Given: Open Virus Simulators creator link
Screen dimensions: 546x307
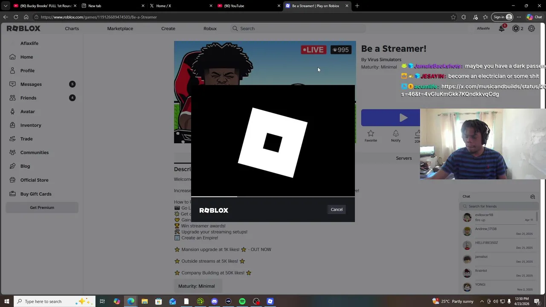Looking at the screenshot, I should tap(384, 60).
